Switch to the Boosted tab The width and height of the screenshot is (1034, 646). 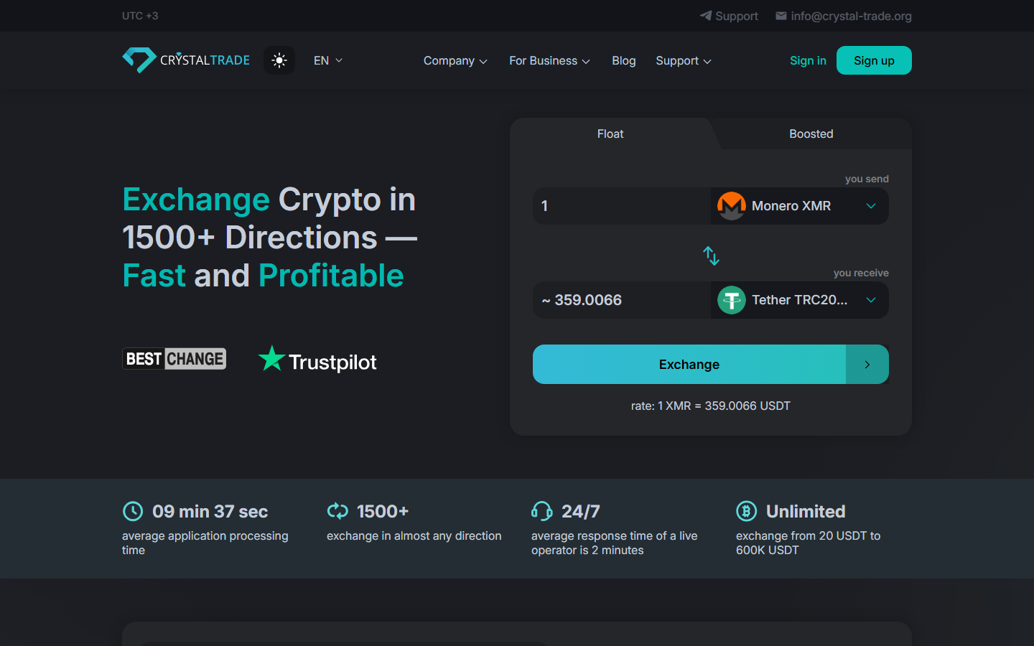[x=811, y=134]
